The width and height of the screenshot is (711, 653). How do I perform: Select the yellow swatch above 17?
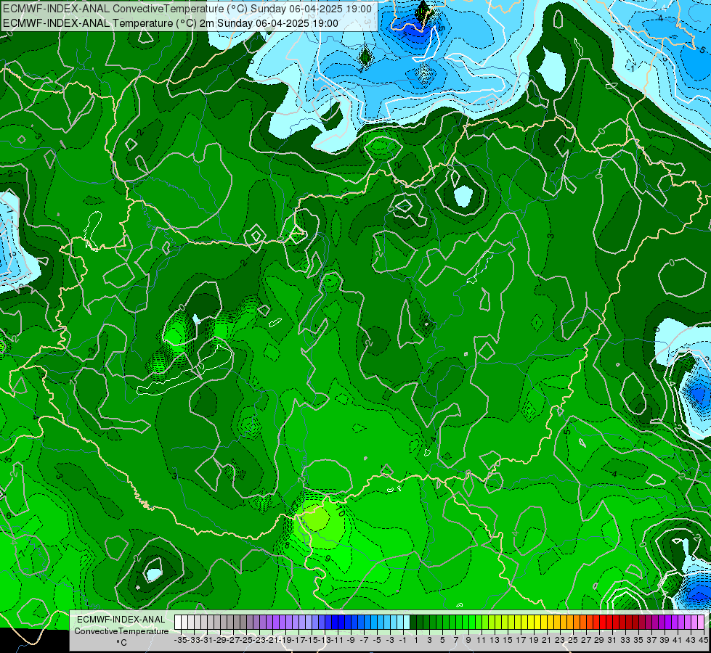[x=518, y=623]
